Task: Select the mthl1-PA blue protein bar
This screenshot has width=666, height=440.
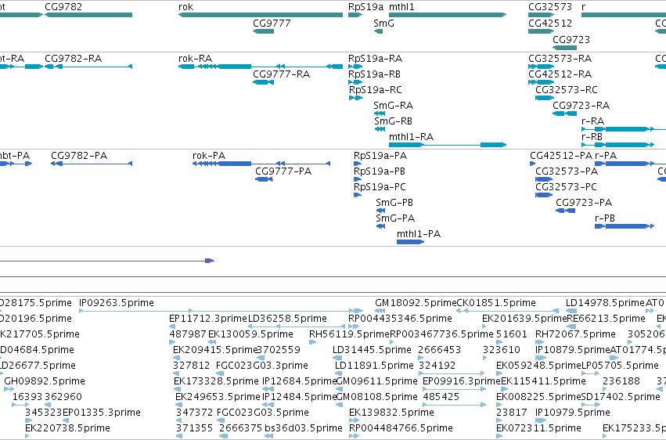Action: 410,242
